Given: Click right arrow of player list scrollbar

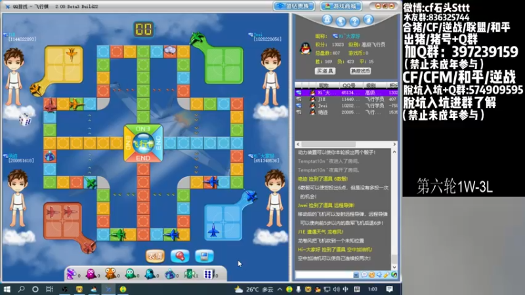Looking at the screenshot, I should tap(394, 144).
